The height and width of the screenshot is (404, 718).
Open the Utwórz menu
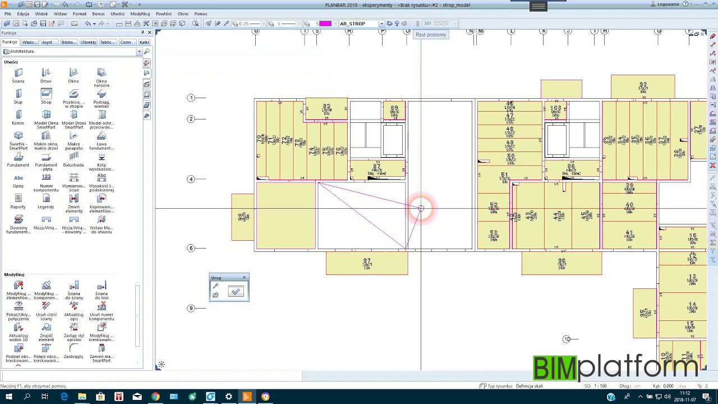pos(117,14)
